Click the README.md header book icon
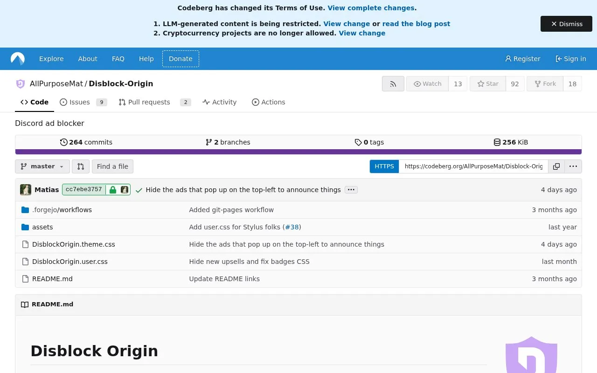 pyautogui.click(x=25, y=304)
